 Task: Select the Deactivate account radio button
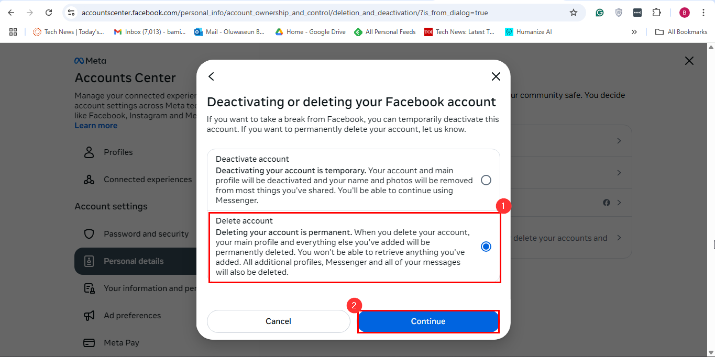[486, 180]
